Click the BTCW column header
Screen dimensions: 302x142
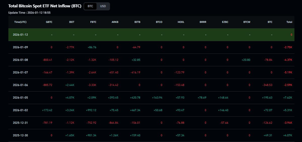click(247, 22)
